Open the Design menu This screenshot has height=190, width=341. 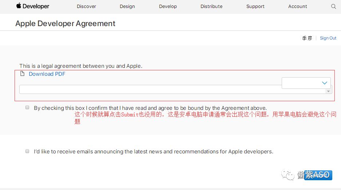pyautogui.click(x=127, y=7)
